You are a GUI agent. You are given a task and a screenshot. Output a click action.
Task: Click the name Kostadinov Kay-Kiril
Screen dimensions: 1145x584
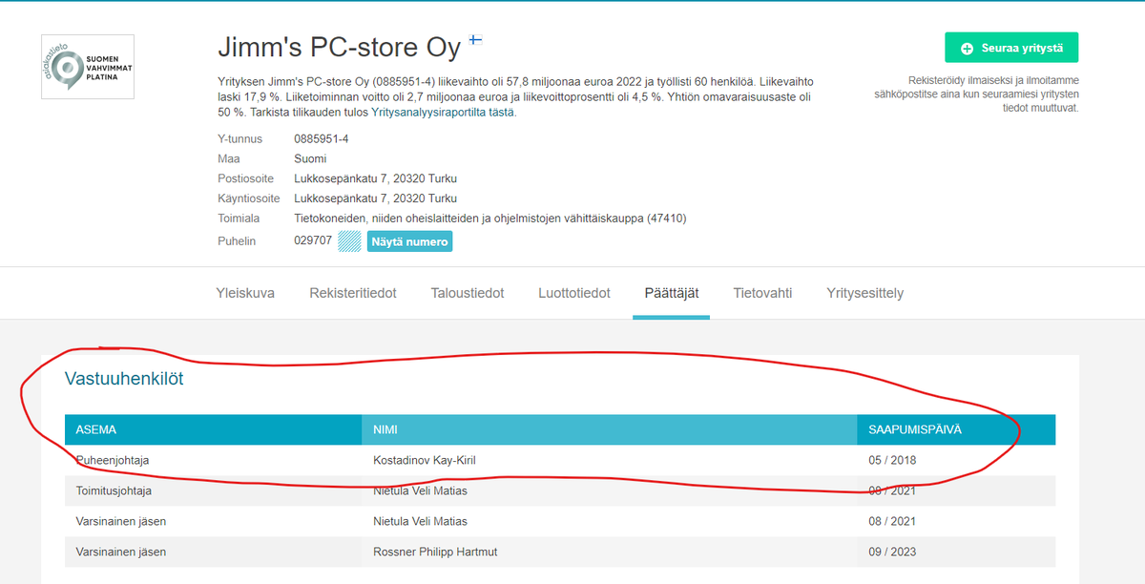click(x=425, y=460)
